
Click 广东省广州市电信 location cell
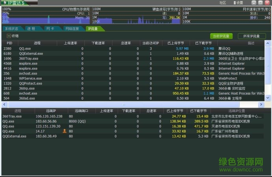[x=225, y=131]
